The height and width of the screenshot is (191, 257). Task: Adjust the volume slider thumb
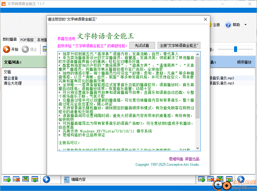tap(236, 49)
